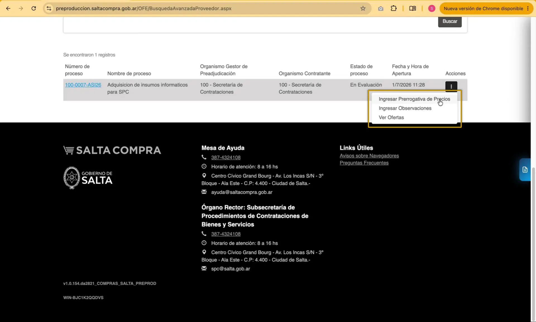Choose Ver Ofertas from the menu
Screen dimensions: 536x322
pyautogui.click(x=414, y=117)
